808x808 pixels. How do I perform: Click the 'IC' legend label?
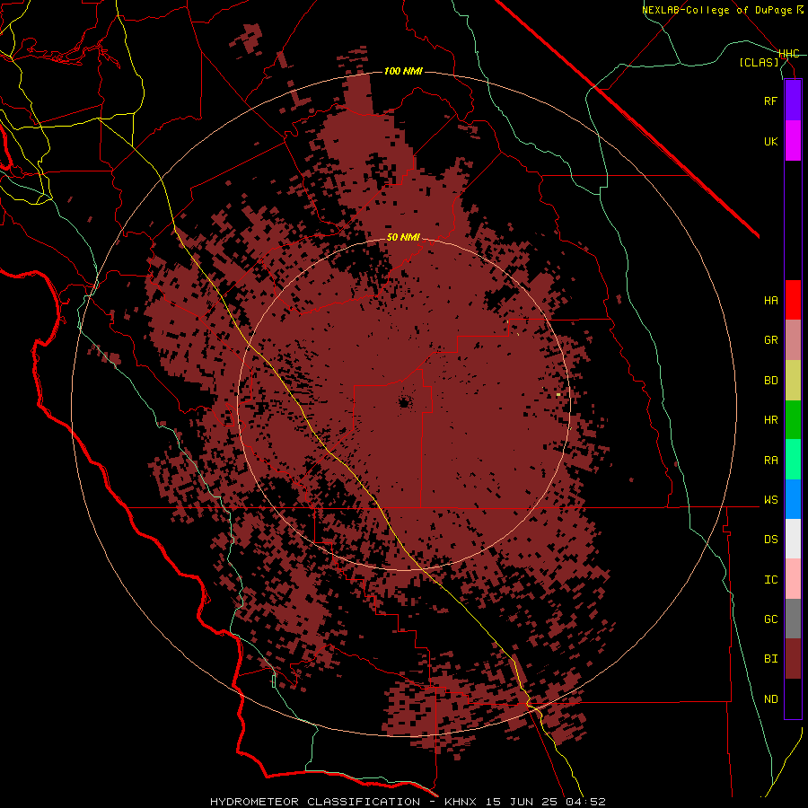point(771,579)
